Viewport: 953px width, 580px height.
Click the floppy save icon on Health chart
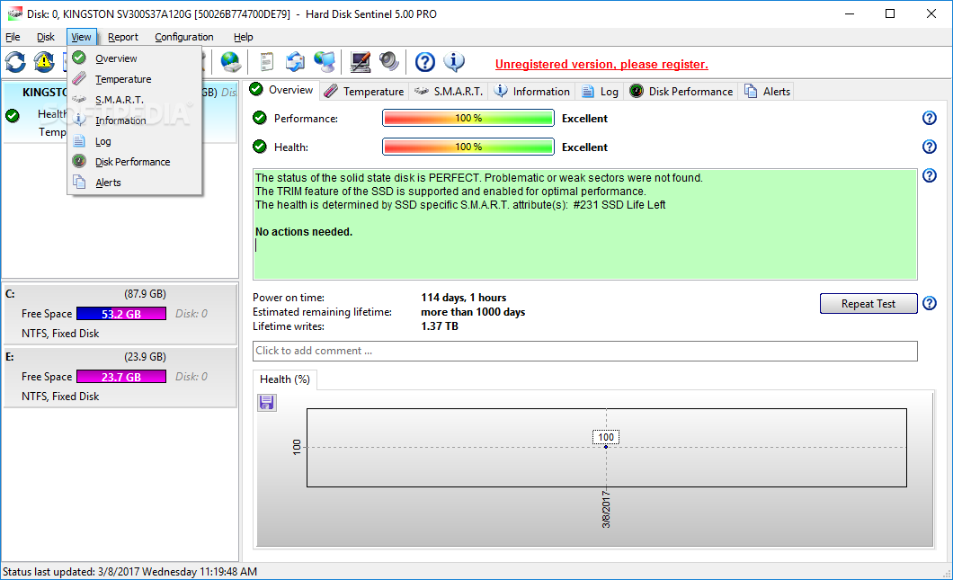click(267, 403)
